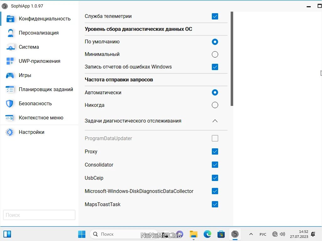Switch to the Контекстное меню section
Image resolution: width=322 pixels, height=241 pixels.
(40, 118)
